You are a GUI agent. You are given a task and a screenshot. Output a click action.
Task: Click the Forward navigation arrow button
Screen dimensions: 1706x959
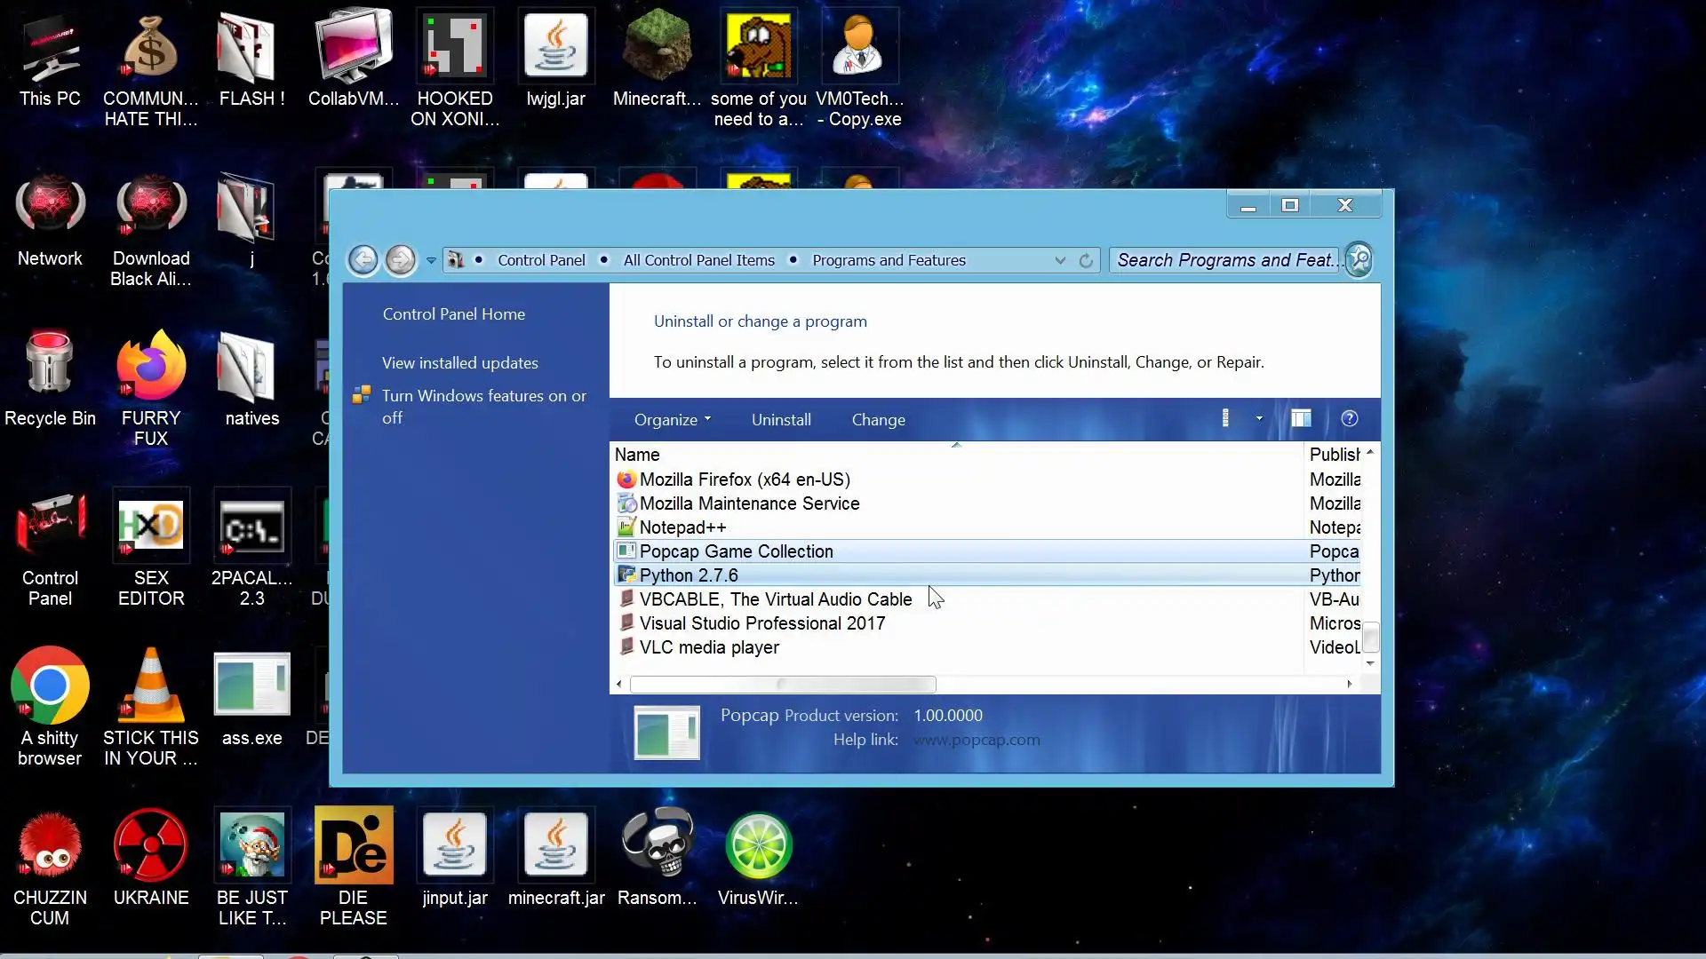[x=401, y=260]
